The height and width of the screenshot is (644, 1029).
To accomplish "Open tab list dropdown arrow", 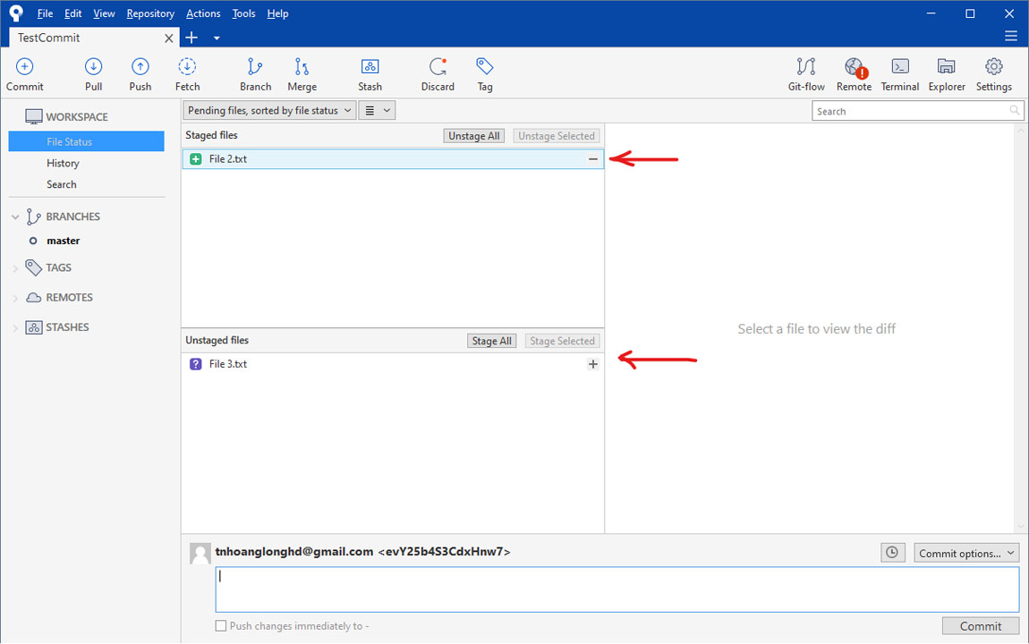I will point(217,38).
